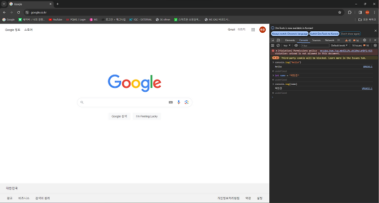Open the all bookmarks folder

pyautogui.click(x=367, y=20)
